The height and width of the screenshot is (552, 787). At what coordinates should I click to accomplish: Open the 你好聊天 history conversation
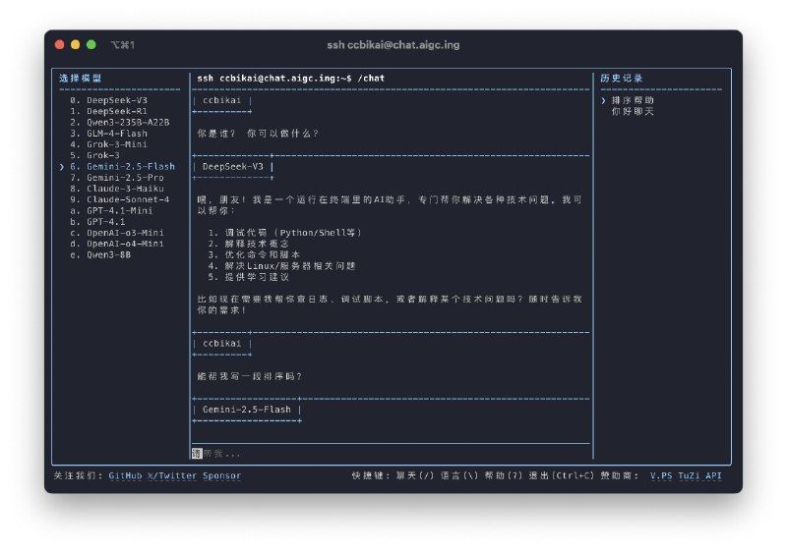pyautogui.click(x=632, y=111)
